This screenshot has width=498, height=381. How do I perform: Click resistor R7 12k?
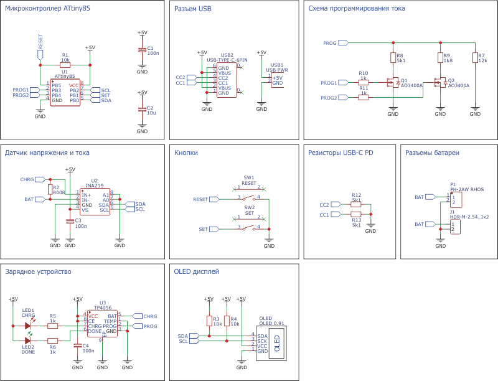coord(475,58)
